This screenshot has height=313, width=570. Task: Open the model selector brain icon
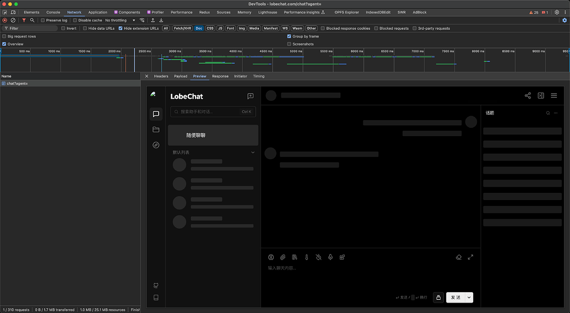click(271, 257)
